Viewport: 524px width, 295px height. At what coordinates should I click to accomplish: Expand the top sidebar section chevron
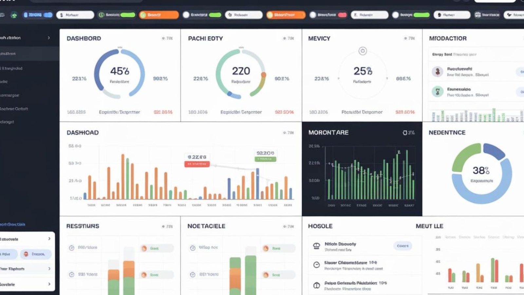[49, 38]
